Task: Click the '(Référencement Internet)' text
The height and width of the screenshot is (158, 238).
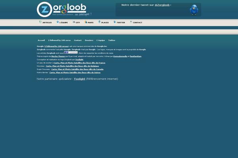Action: tap(102, 79)
